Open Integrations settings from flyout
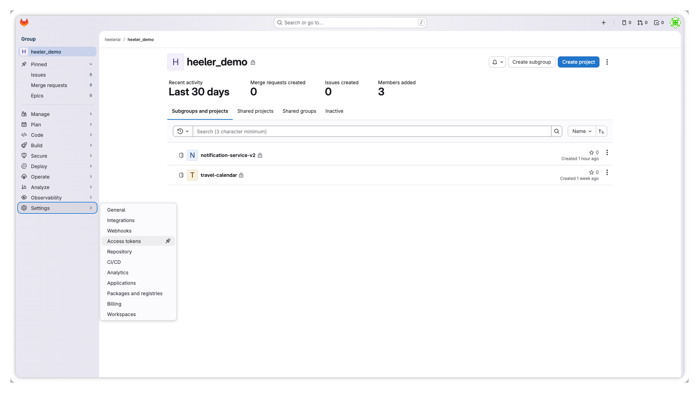The height and width of the screenshot is (393, 699). pos(138,220)
